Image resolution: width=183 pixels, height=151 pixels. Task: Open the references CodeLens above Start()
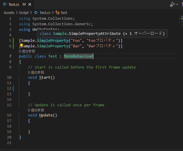tap(36, 73)
